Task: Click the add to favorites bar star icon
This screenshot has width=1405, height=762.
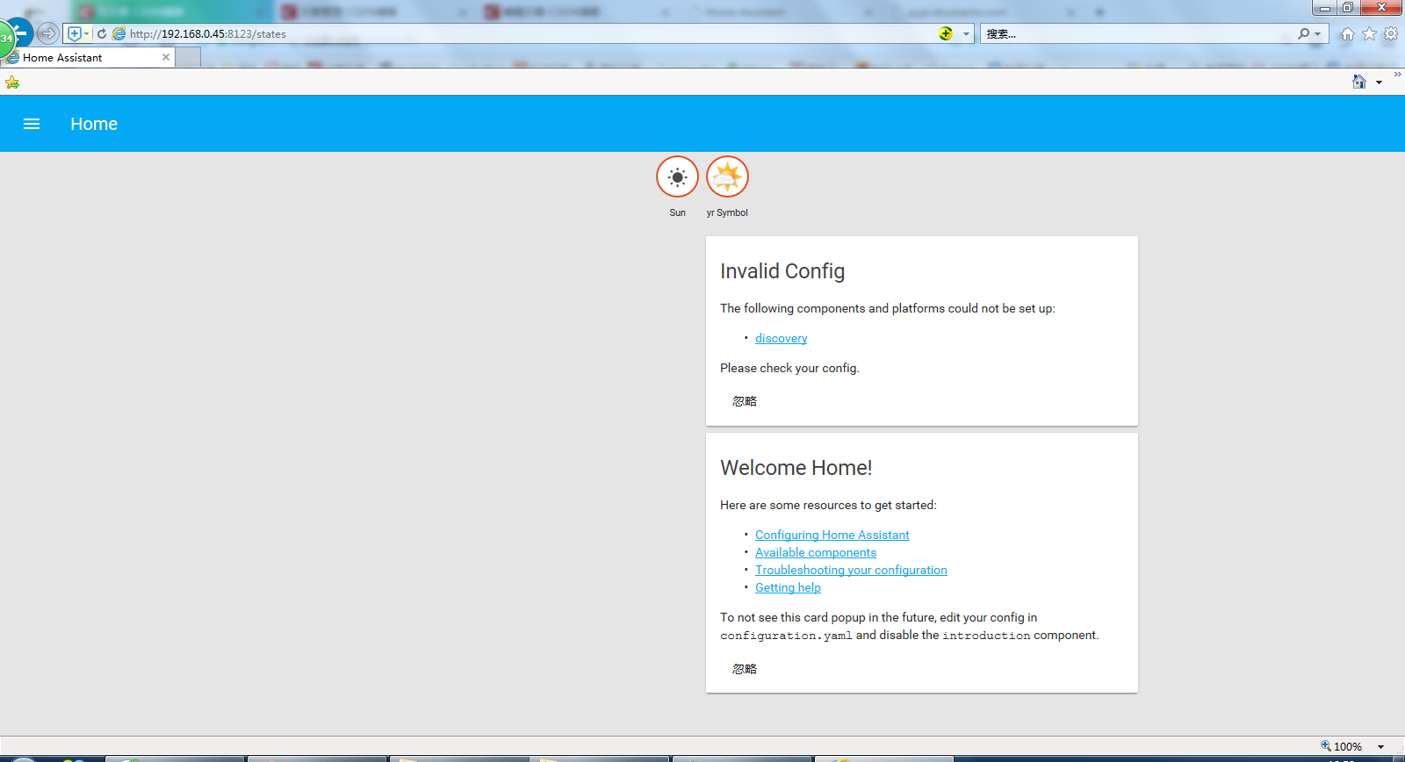Action: pos(12,83)
